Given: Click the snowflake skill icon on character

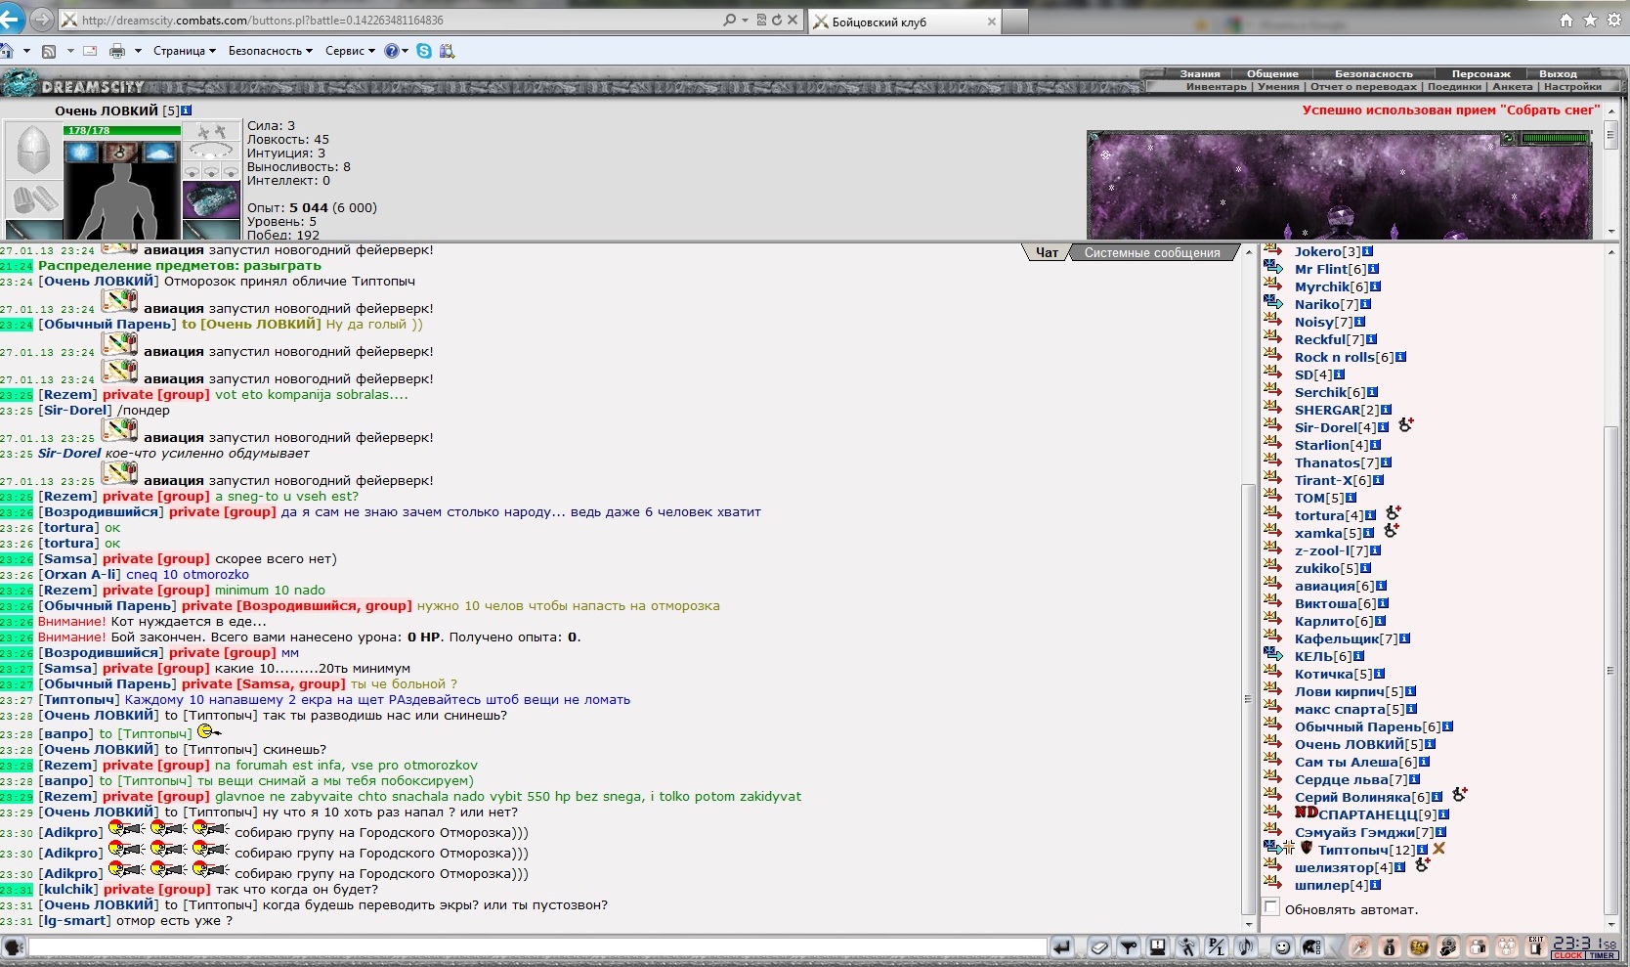Looking at the screenshot, I should [82, 152].
